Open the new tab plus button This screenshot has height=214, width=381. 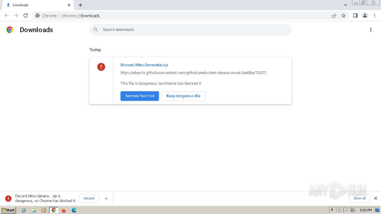point(80,5)
